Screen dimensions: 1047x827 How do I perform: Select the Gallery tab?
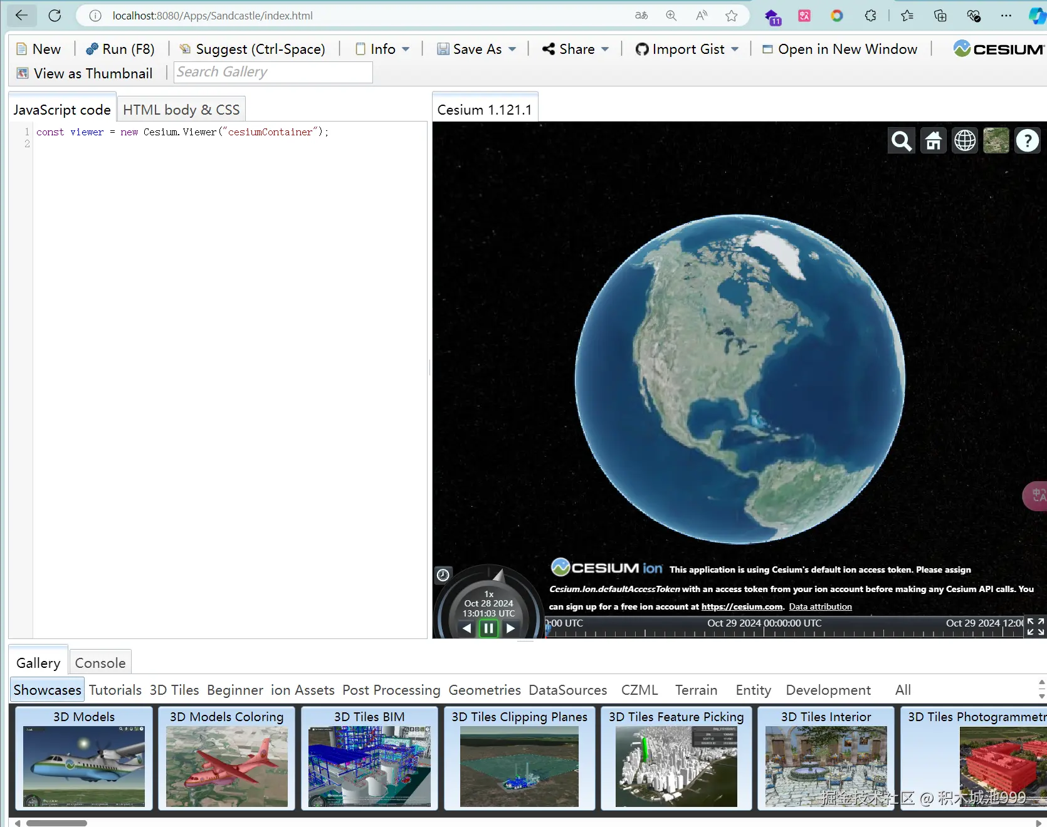click(x=38, y=663)
